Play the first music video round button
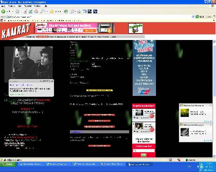The height and width of the screenshot is (172, 216). 152,116
